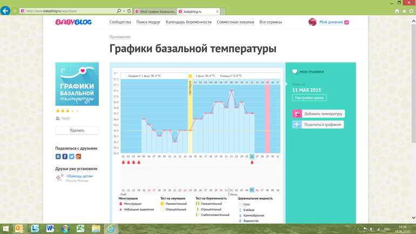The width and height of the screenshot is (416, 234).
Task: Click the VK share icon
Action: (x=58, y=157)
